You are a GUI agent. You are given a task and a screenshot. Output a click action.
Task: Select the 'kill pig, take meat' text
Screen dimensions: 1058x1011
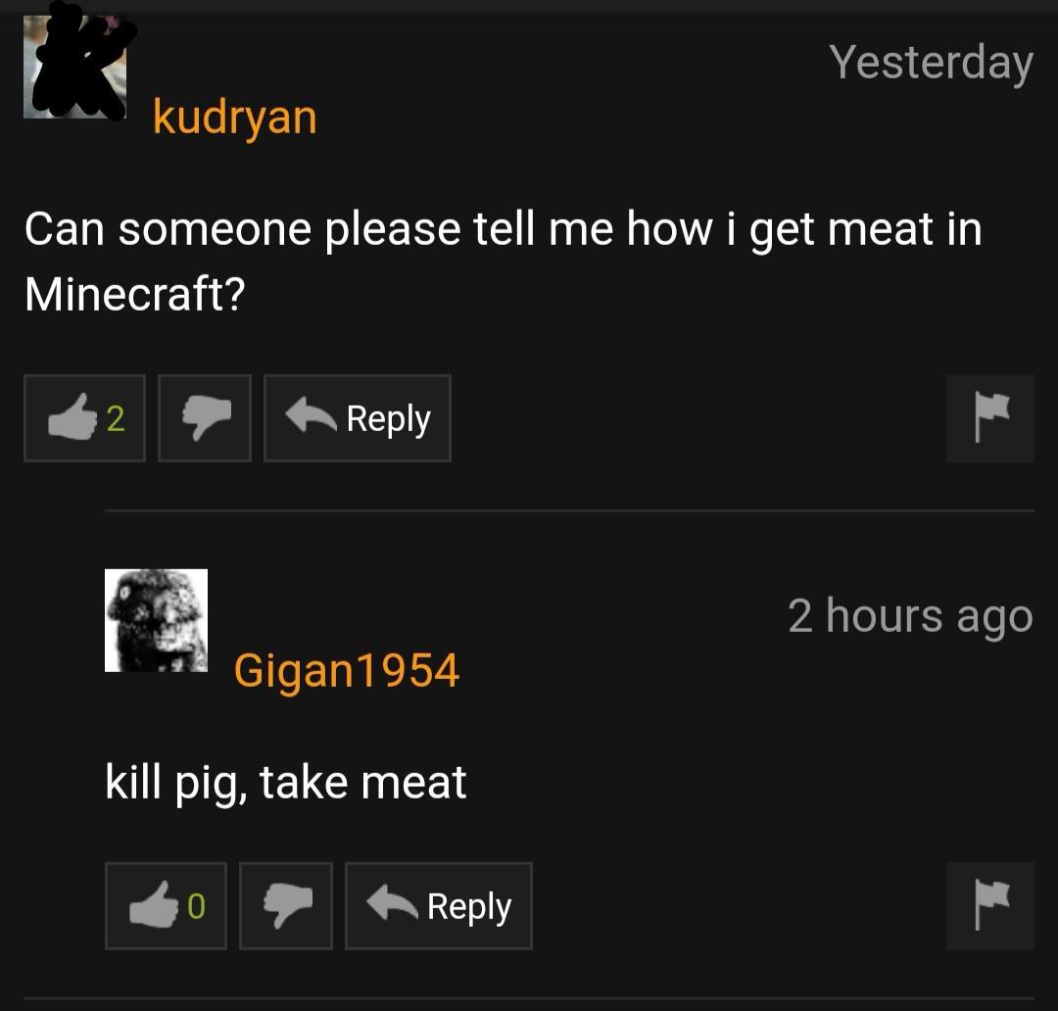285,784
